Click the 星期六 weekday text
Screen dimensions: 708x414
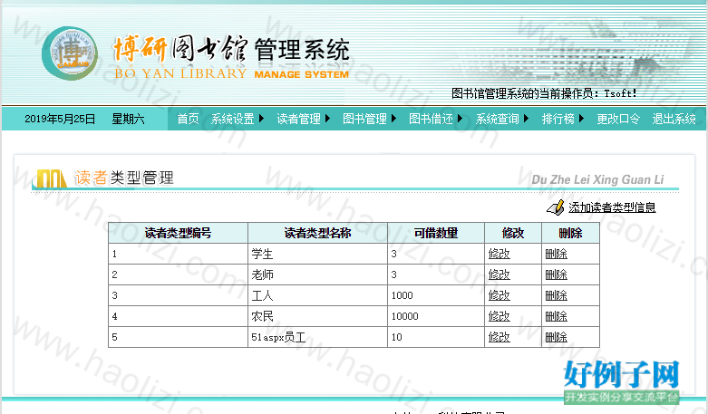tap(128, 119)
